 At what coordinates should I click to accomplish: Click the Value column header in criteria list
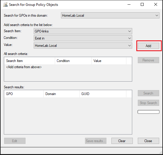point(109,61)
